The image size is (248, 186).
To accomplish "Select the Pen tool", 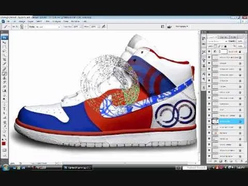I will 5,104.
